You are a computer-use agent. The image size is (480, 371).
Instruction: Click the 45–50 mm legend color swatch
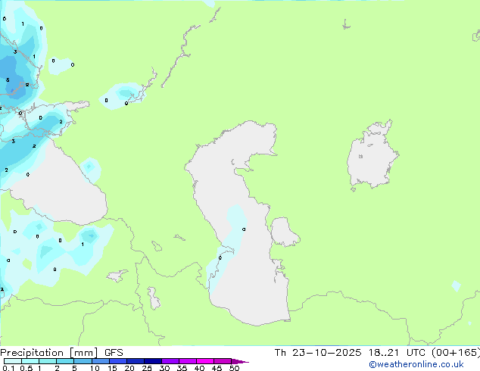pyautogui.click(x=223, y=361)
